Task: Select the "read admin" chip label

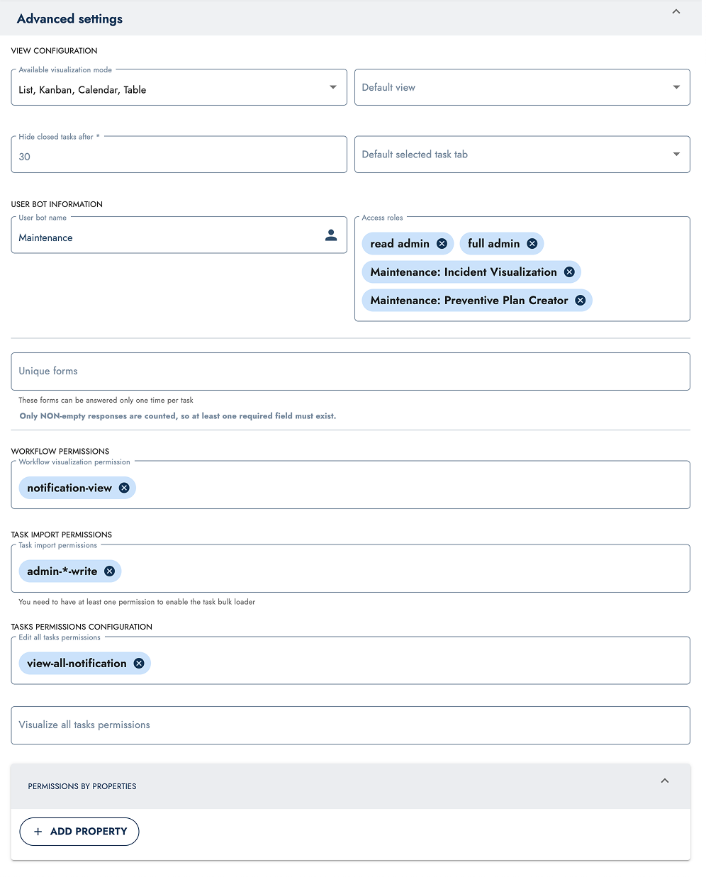Action: coord(400,243)
